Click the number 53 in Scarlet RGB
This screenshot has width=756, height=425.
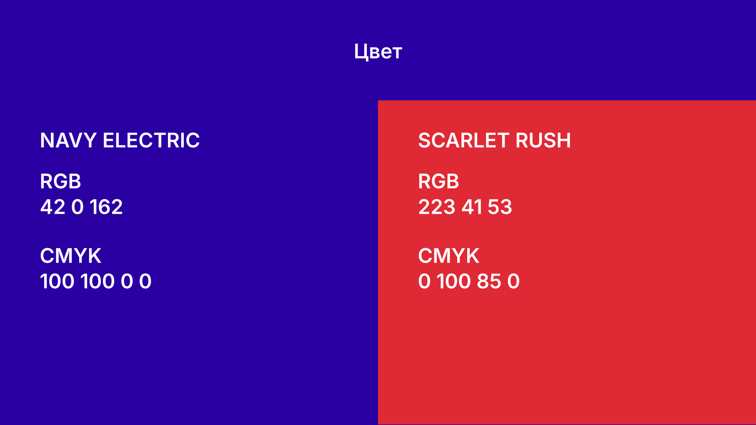(500, 207)
